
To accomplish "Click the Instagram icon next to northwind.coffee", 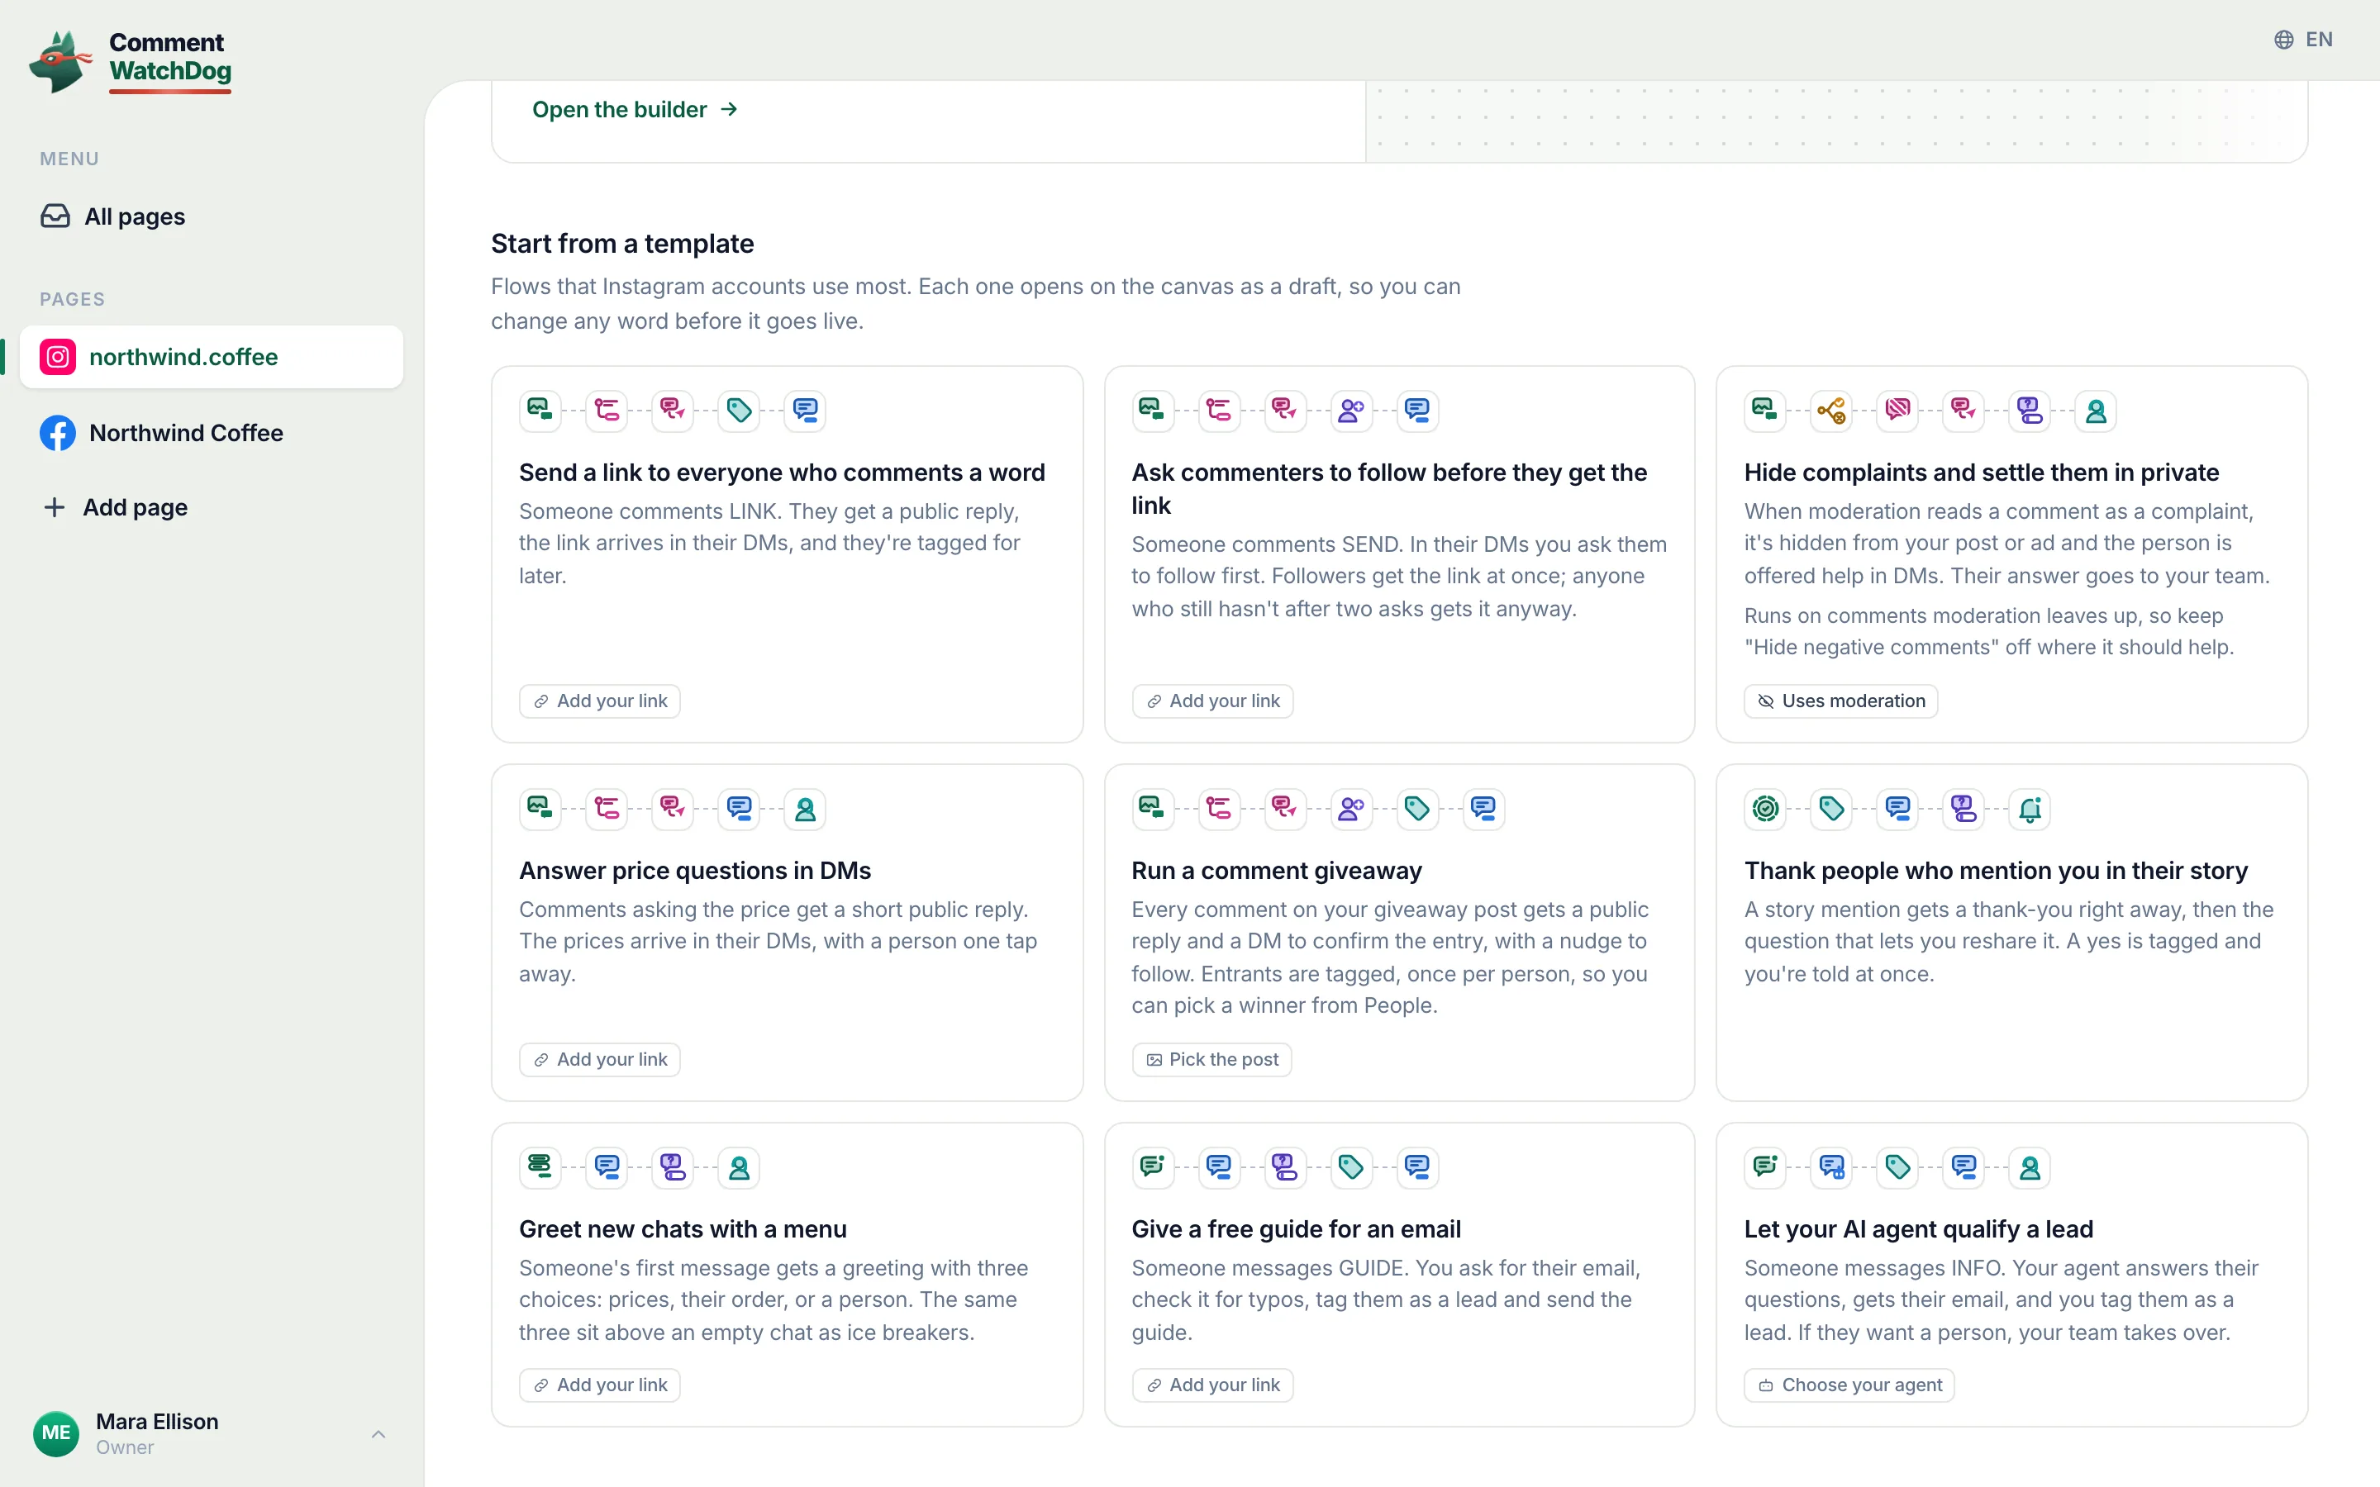I will [58, 357].
